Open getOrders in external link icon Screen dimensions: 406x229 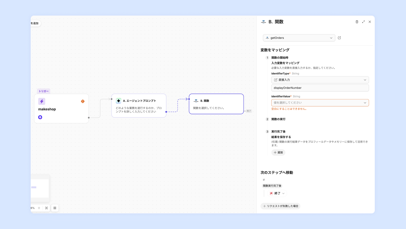pyautogui.click(x=339, y=38)
